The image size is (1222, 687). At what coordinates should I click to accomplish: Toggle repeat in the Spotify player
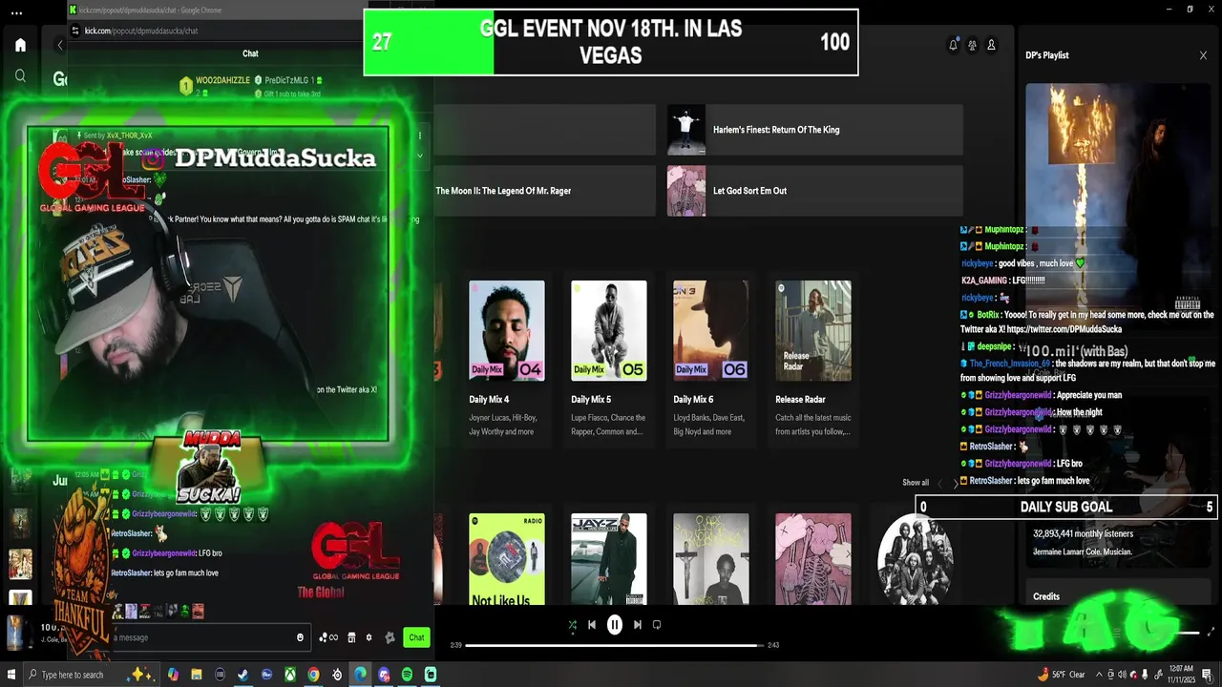[657, 625]
